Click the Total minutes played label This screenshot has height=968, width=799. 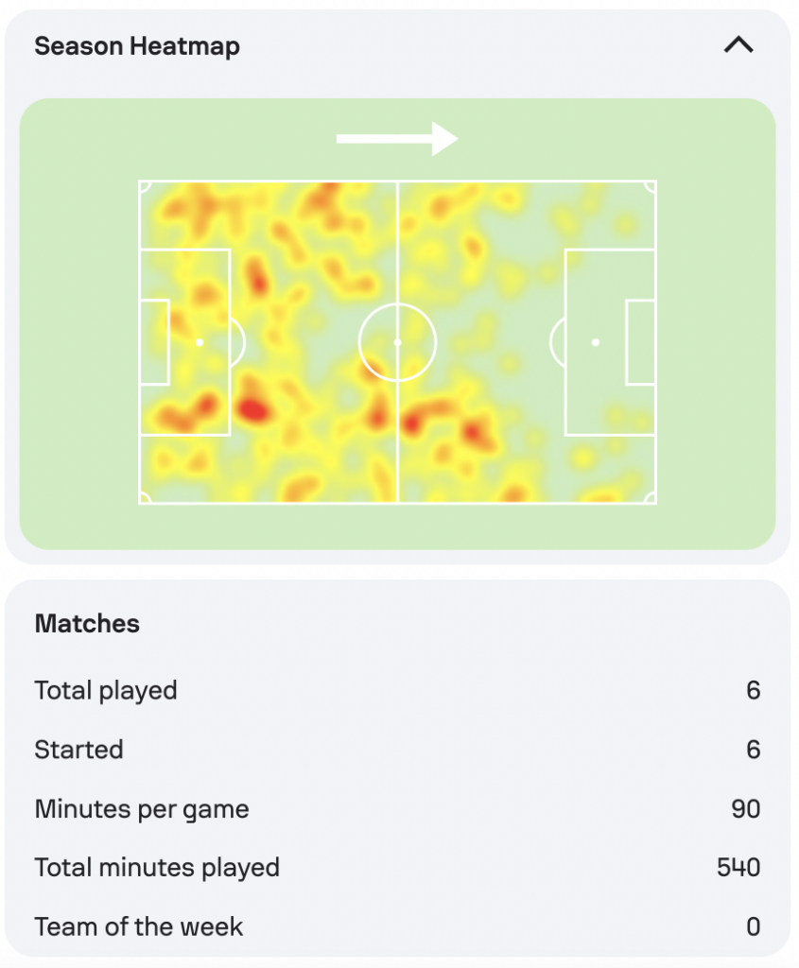tap(157, 868)
